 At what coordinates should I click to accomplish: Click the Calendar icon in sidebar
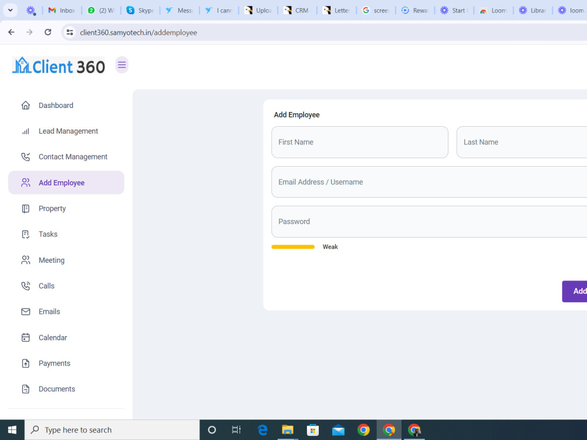[x=25, y=337]
